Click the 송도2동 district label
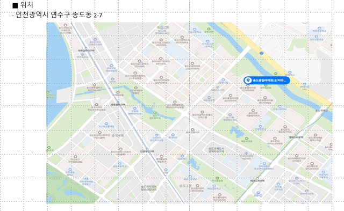344x211 pixels. tap(163, 27)
